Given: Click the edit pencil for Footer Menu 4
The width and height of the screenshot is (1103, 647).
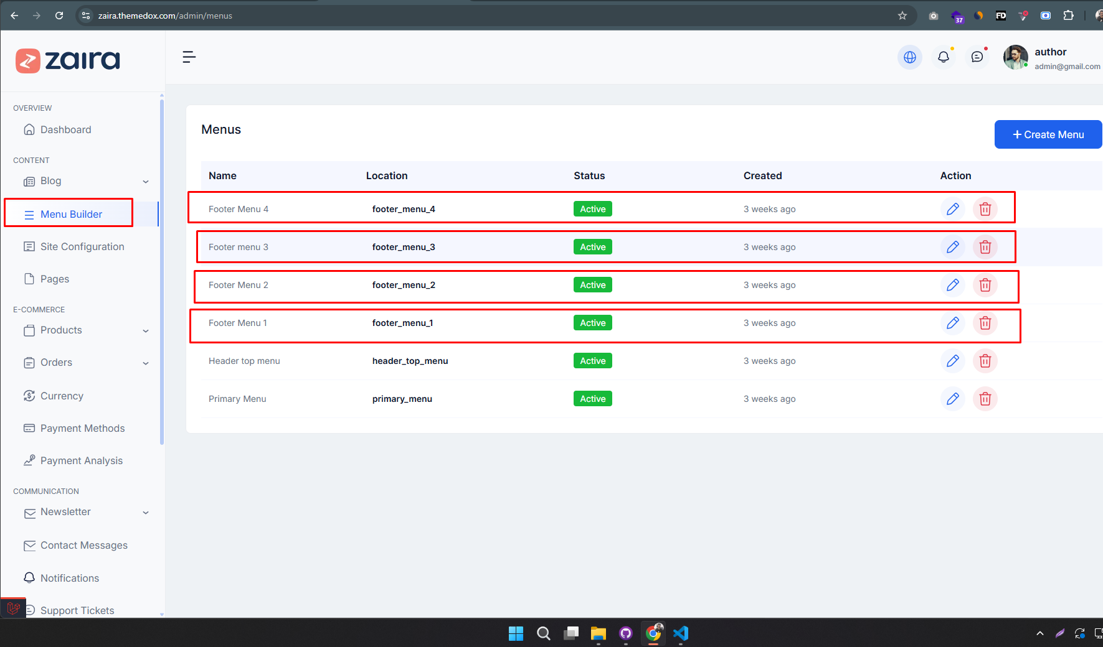Looking at the screenshot, I should pyautogui.click(x=952, y=209).
